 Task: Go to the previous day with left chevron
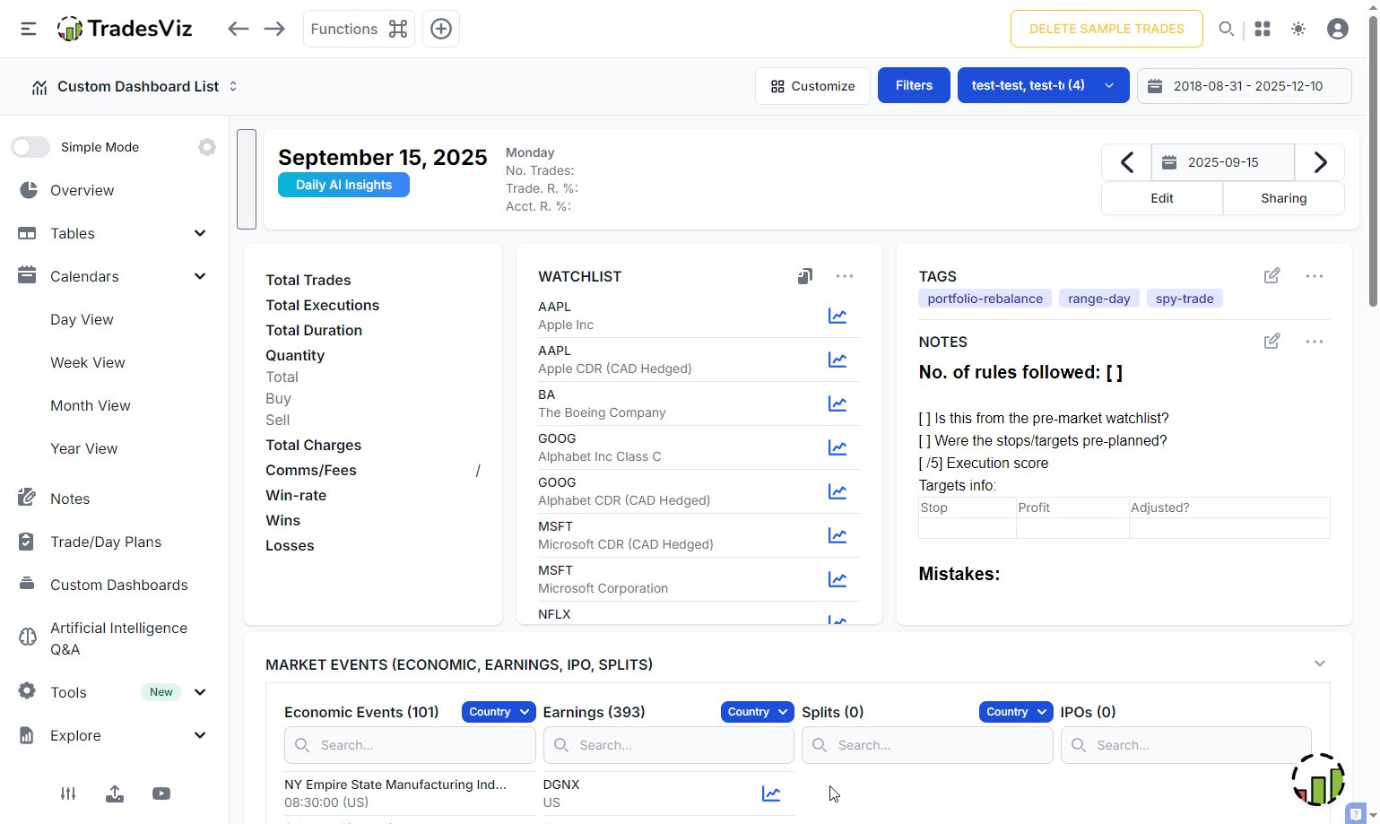(1127, 162)
